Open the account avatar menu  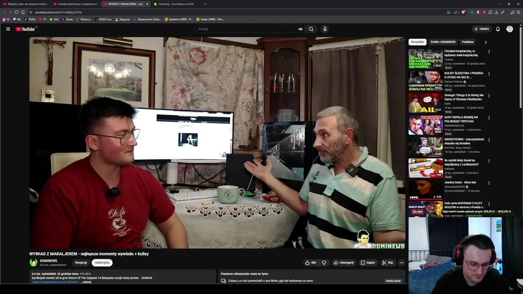coord(510,29)
